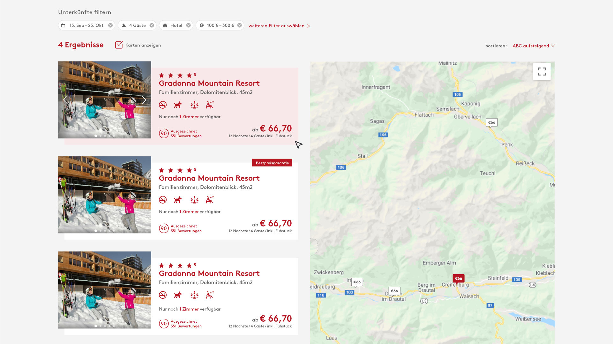
Task: Remove the 4 Gäste filter chip
Action: 152,25
